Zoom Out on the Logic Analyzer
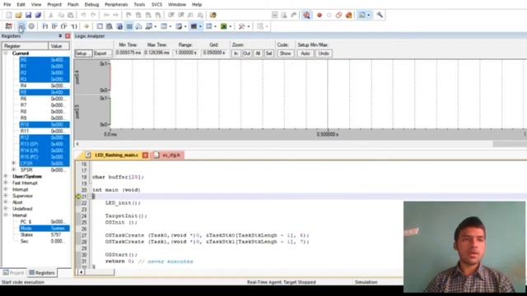 [247, 53]
